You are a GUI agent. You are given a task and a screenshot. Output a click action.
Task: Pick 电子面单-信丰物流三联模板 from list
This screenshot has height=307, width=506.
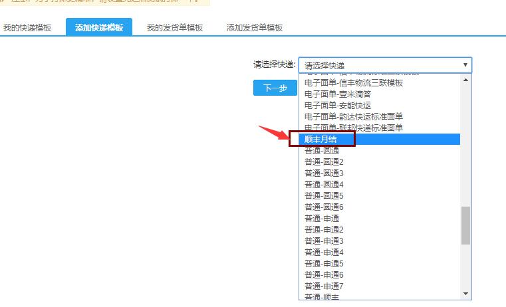coord(354,83)
